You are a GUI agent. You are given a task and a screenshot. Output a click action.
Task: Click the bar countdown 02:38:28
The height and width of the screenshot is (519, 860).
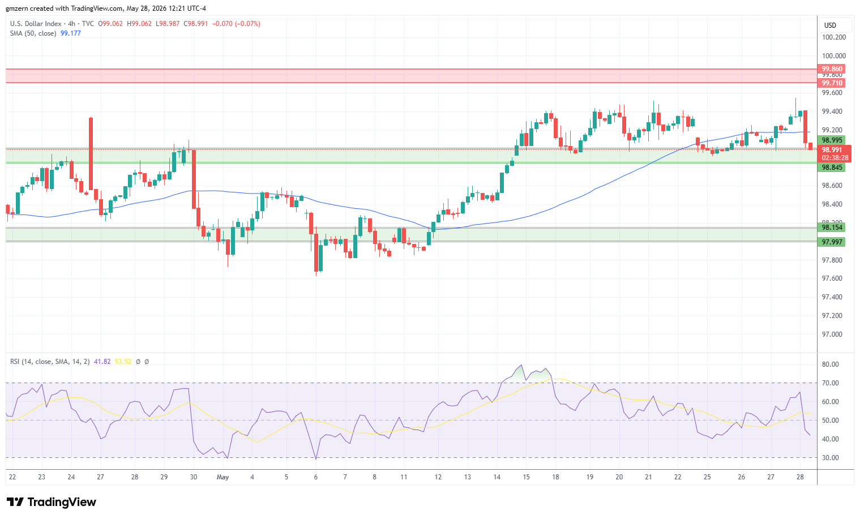tap(835, 158)
